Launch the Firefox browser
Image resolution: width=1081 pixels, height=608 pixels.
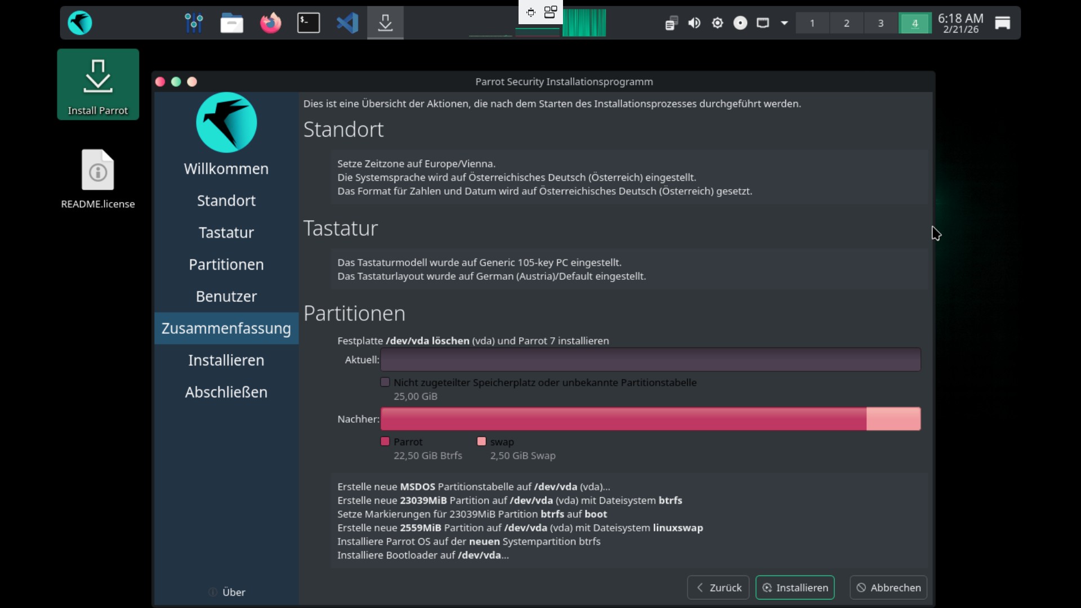point(270,23)
